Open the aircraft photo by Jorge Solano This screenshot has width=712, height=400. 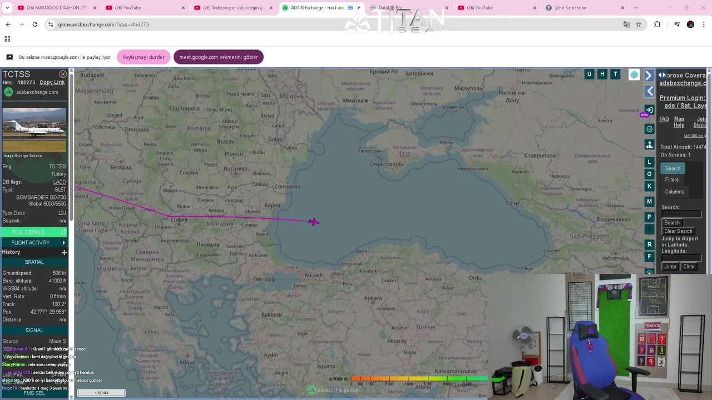34,130
